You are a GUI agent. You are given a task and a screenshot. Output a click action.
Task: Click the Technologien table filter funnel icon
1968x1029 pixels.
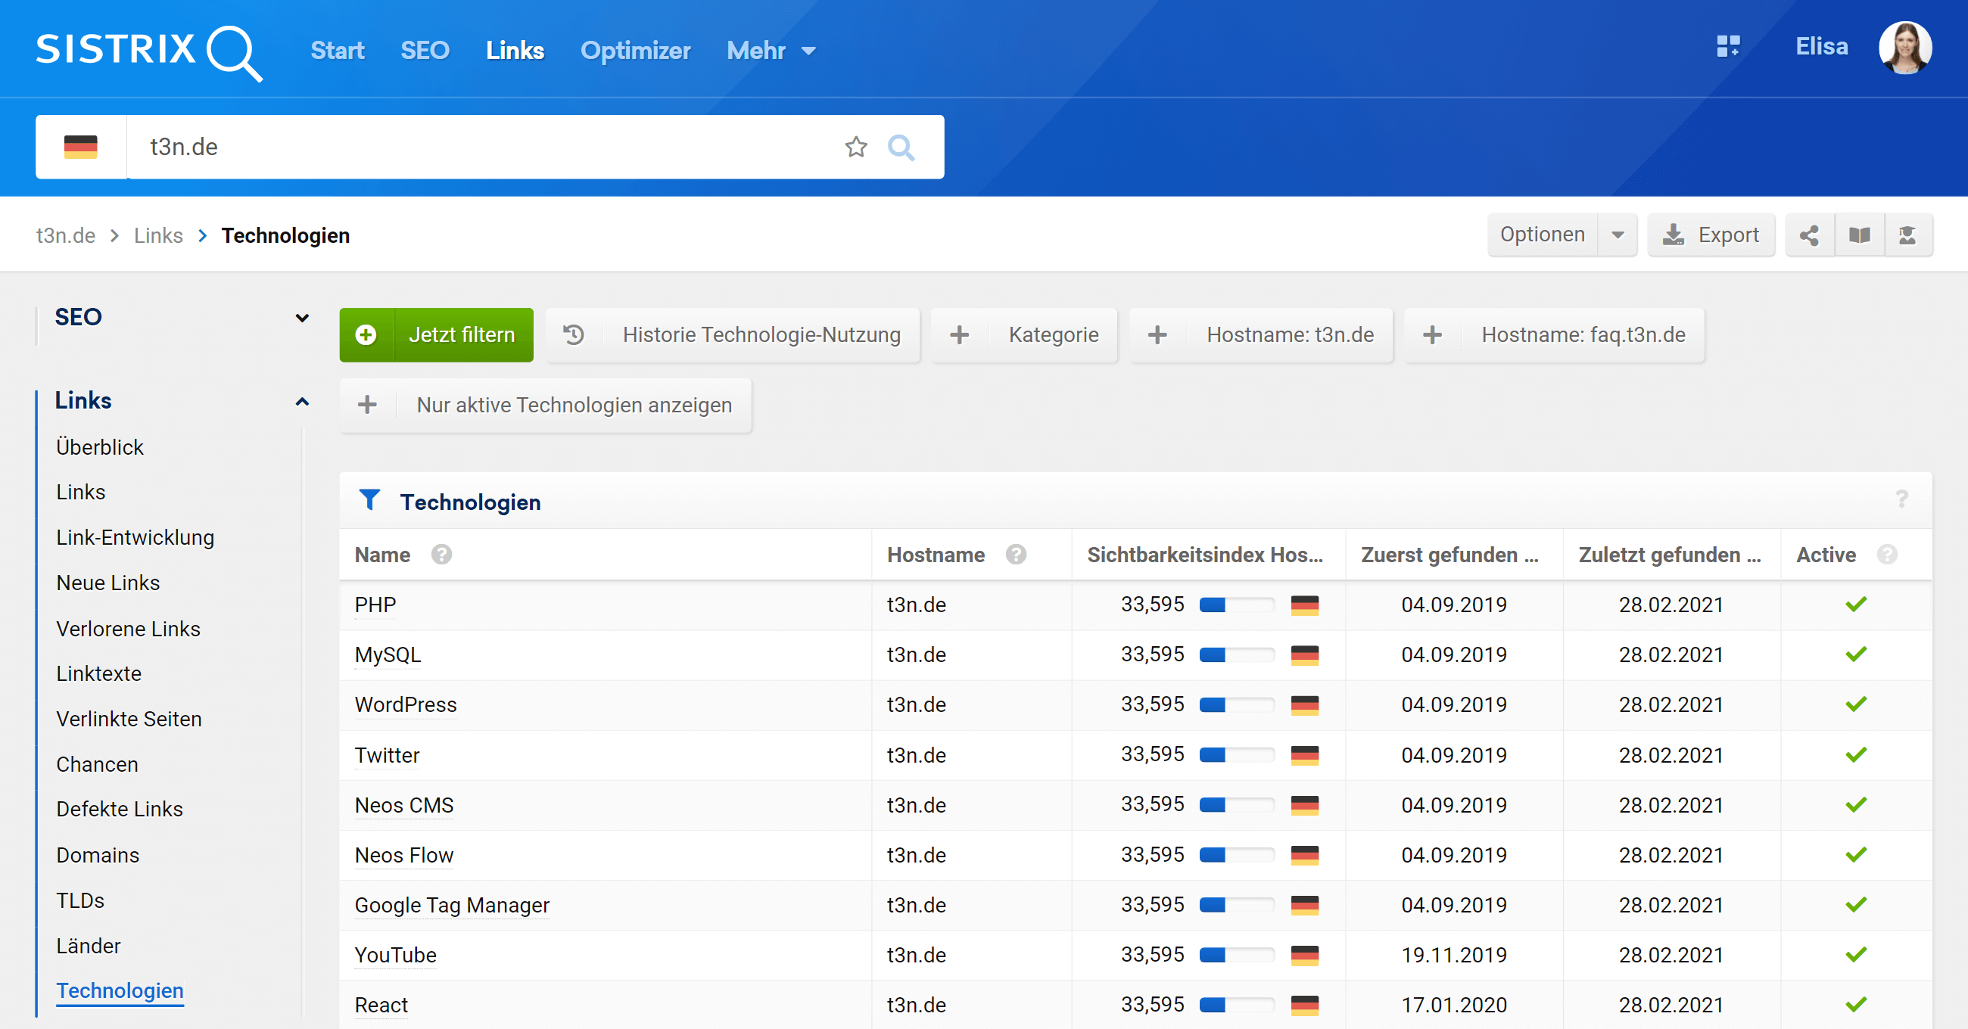pyautogui.click(x=370, y=500)
